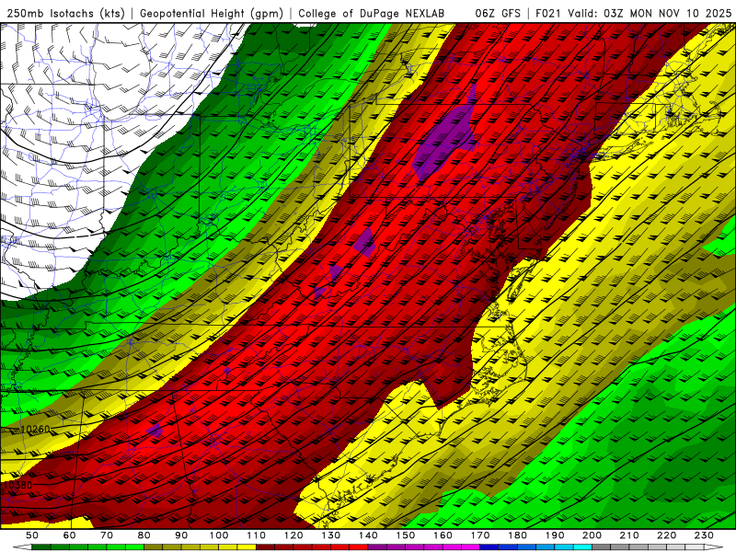Screen dimensions: 736x552
Task: Click the 10260 height contour label
Action: pos(35,430)
